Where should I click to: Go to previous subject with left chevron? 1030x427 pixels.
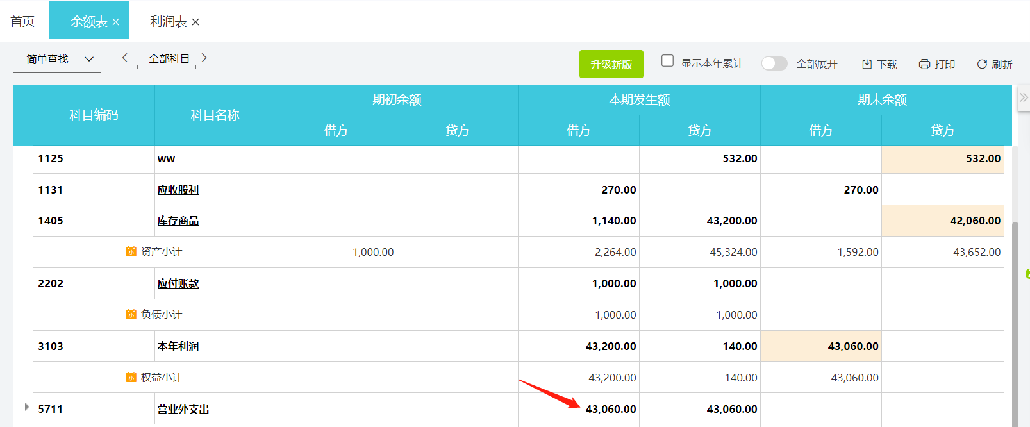tap(125, 58)
